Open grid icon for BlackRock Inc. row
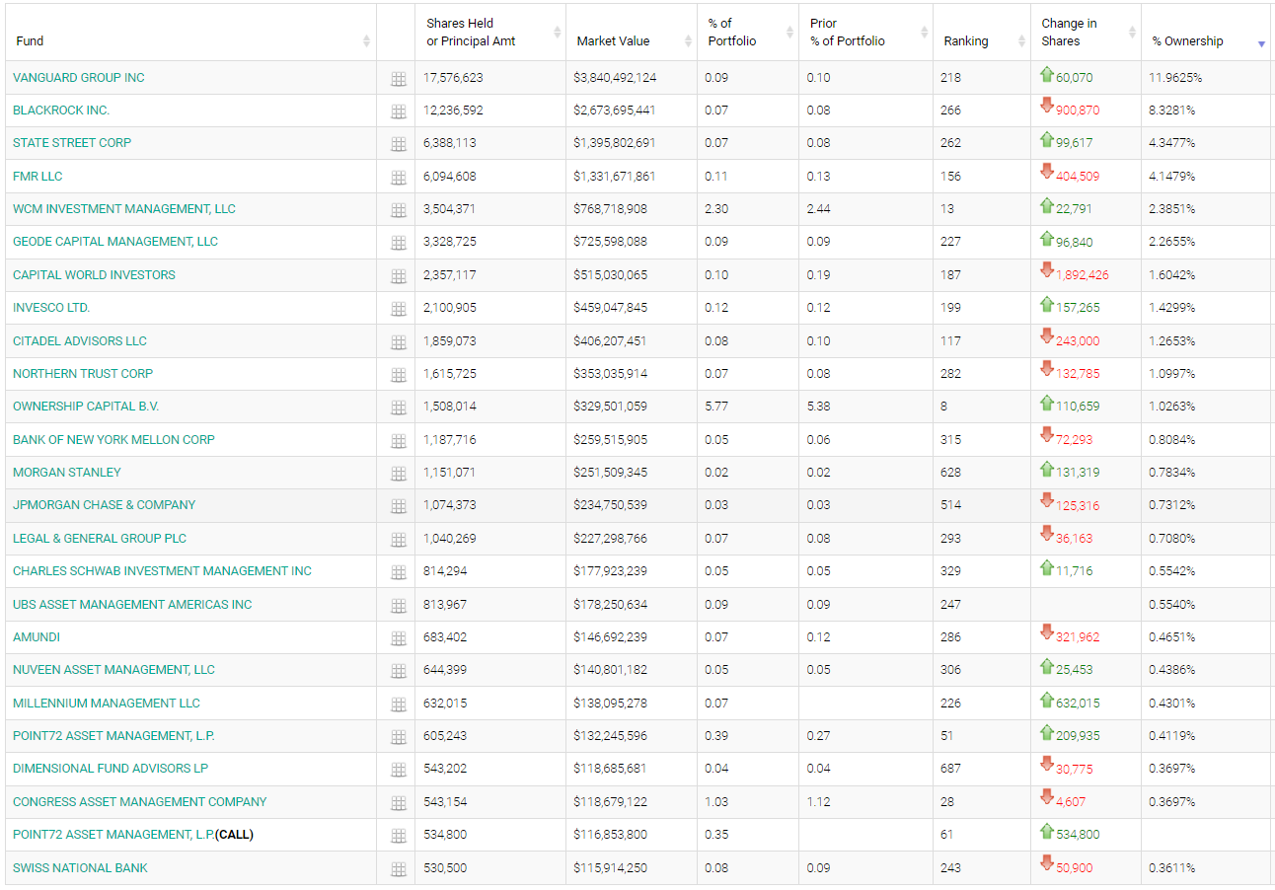Viewport: 1275px width, 890px height. pyautogui.click(x=399, y=111)
